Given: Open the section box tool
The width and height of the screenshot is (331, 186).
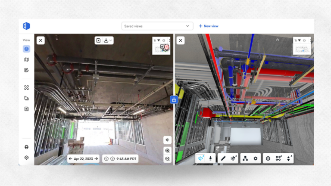Looking at the screenshot, I should tap(234, 158).
